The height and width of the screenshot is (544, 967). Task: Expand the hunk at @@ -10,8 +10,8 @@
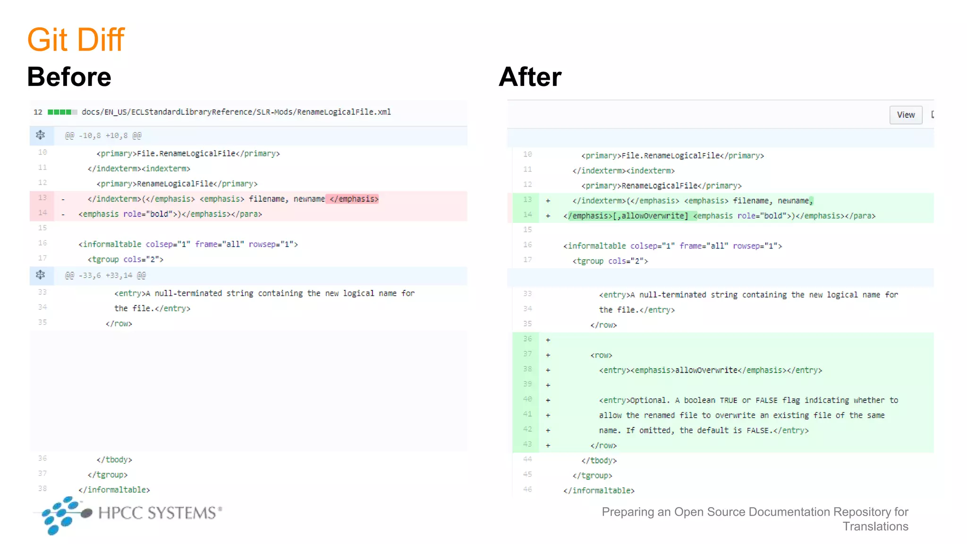click(41, 136)
